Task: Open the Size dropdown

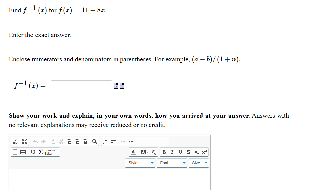Action: click(199, 163)
